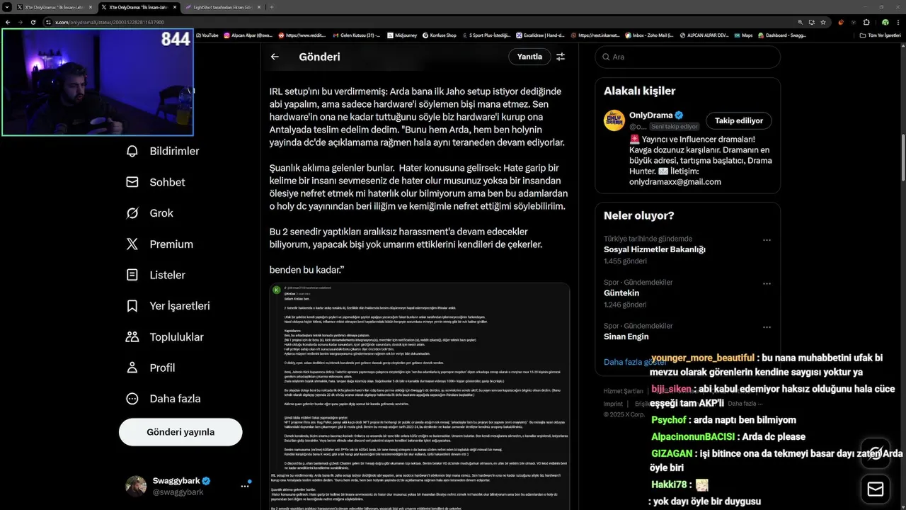This screenshot has height=510, width=906.
Task: Open reply sorting filter icon beside Yanıtla
Action: pos(561,57)
